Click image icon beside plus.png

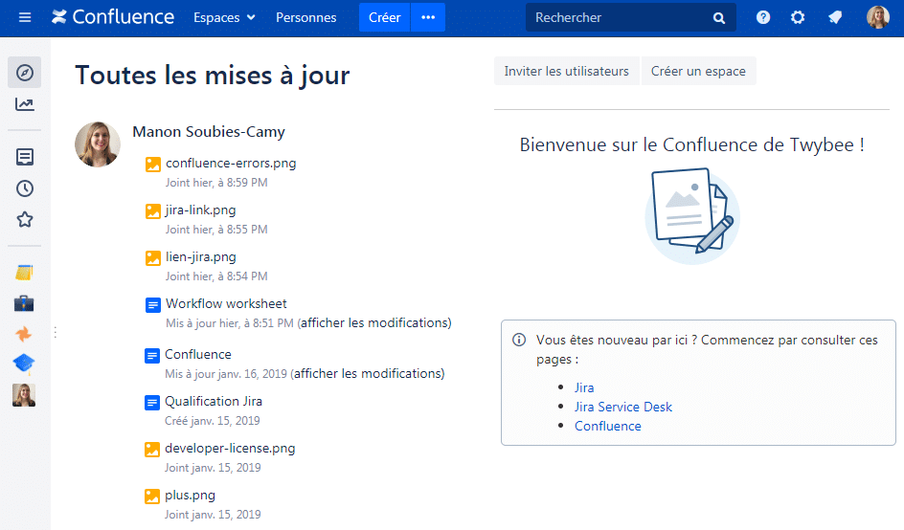pyautogui.click(x=151, y=496)
